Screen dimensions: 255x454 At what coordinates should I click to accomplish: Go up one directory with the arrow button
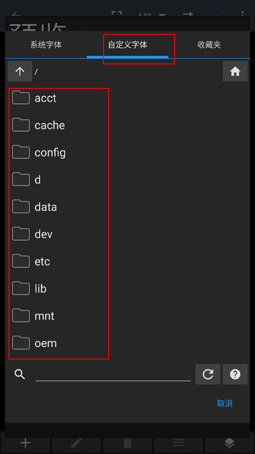click(x=20, y=71)
